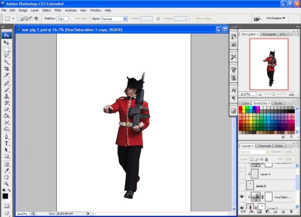Select the Healing Brush tool

point(7,83)
